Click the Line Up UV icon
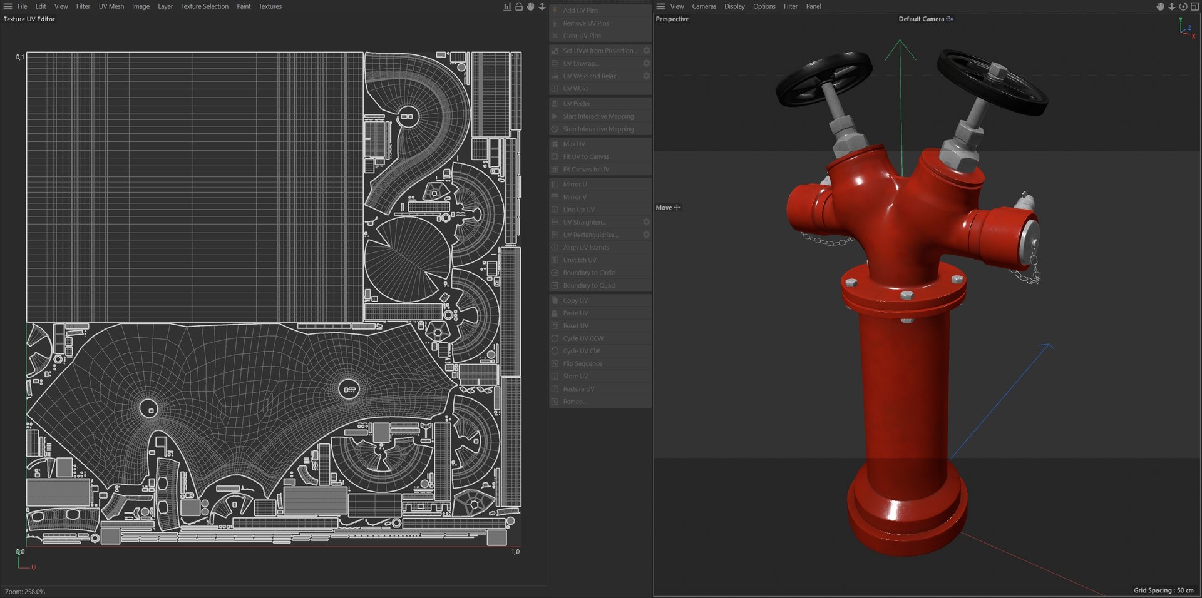 [555, 210]
